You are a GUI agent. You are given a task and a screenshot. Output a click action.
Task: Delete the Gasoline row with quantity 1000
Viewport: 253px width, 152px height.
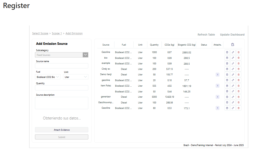click(239, 52)
